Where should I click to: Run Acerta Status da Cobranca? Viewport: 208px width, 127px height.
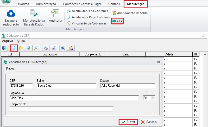click(x=87, y=11)
